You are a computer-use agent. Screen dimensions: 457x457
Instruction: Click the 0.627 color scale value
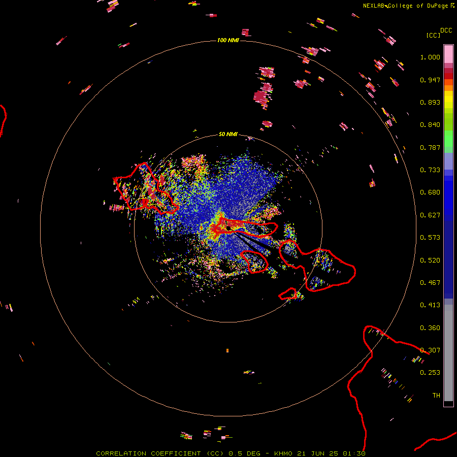coord(430,215)
